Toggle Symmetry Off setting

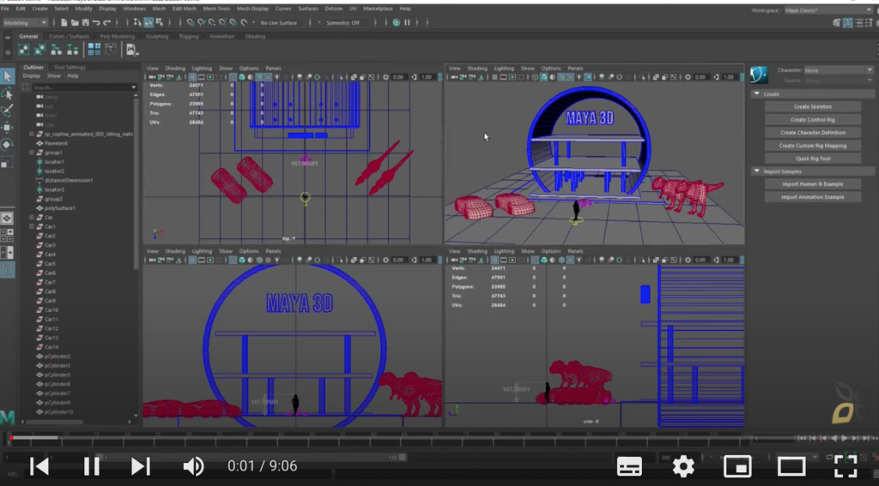tap(343, 23)
